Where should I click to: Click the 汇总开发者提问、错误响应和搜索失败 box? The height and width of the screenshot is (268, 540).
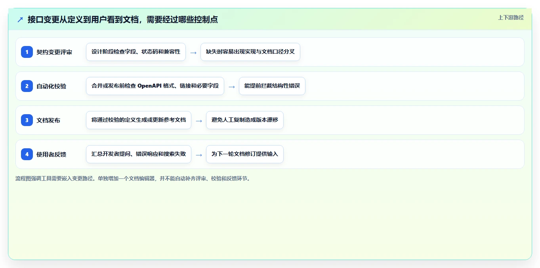tap(139, 154)
